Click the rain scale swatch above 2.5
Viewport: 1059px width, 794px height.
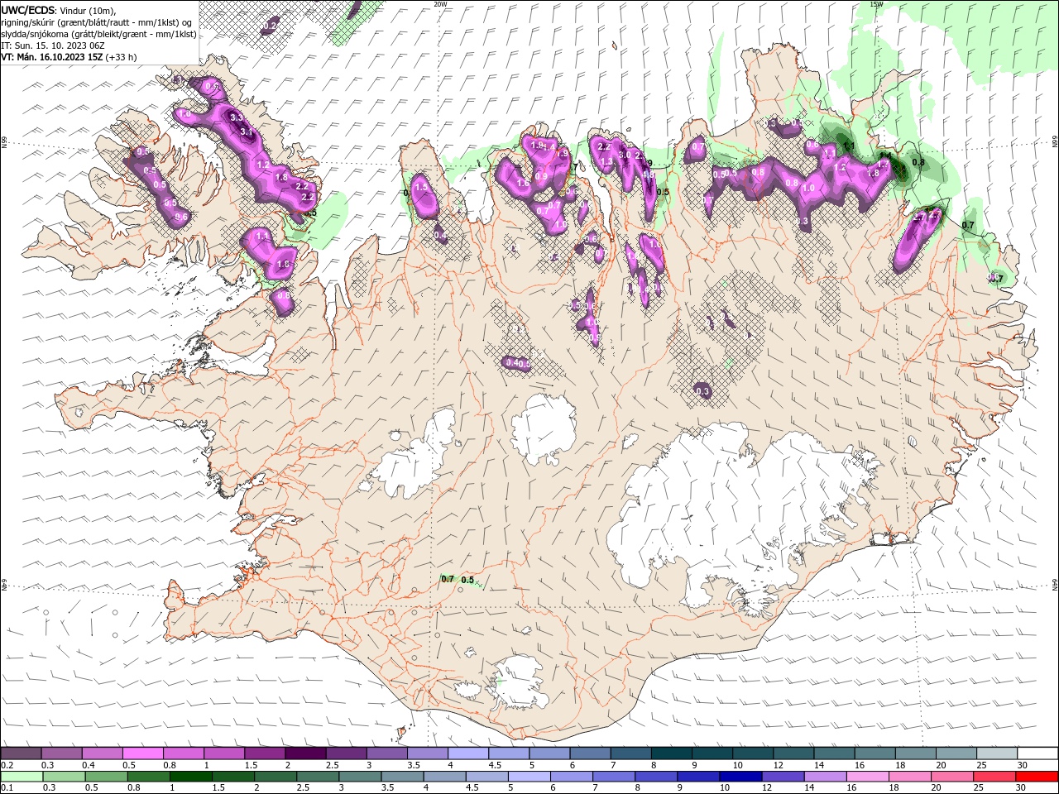(318, 777)
